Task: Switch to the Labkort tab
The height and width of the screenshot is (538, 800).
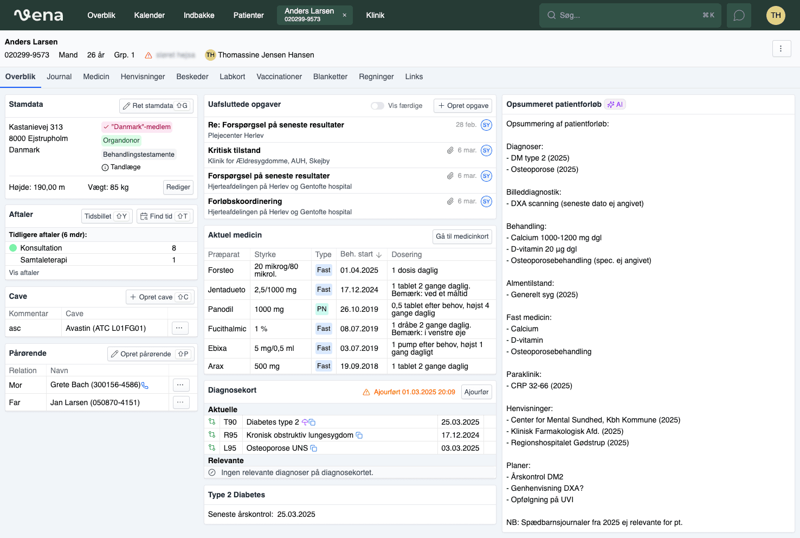Action: pos(232,76)
